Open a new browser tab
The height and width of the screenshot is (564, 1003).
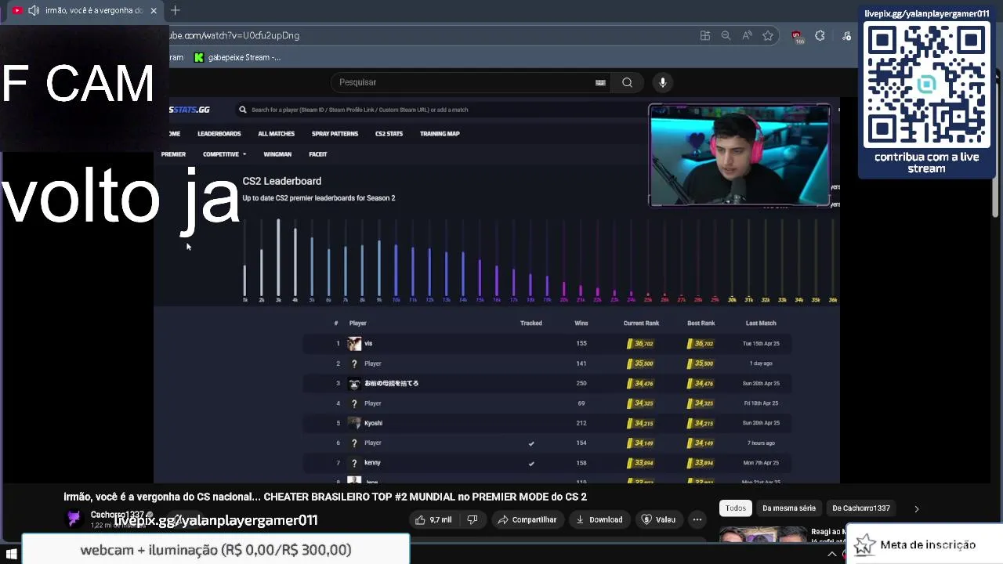[x=176, y=10]
